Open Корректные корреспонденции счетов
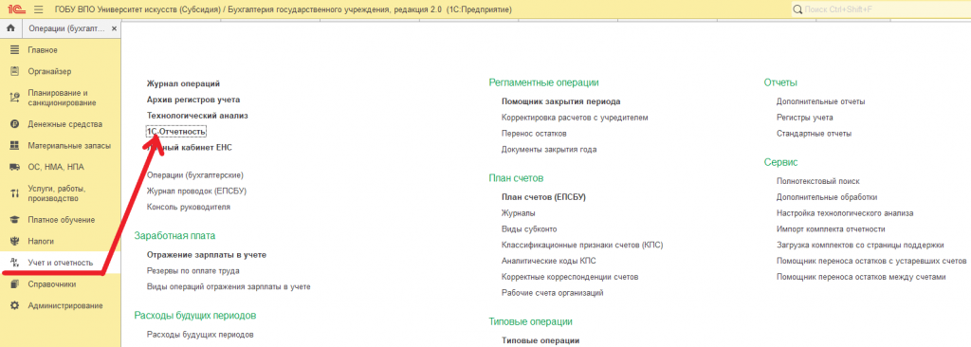This screenshot has width=971, height=347. 570,277
